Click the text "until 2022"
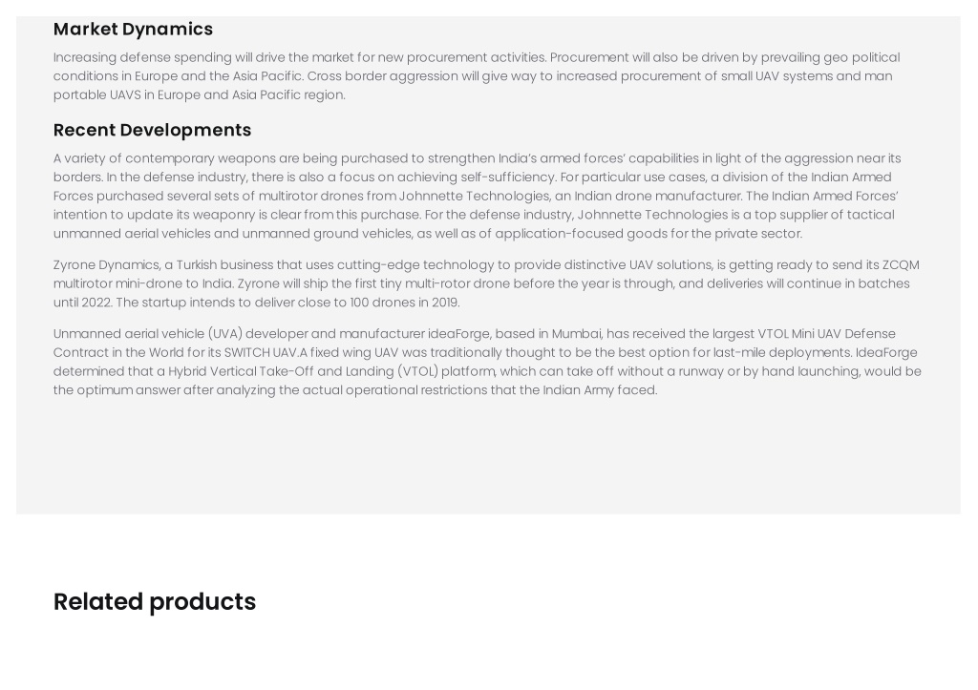Image resolution: width=978 pixels, height=690 pixels. tap(82, 303)
